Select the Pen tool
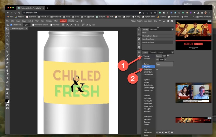 (x=8, y=82)
